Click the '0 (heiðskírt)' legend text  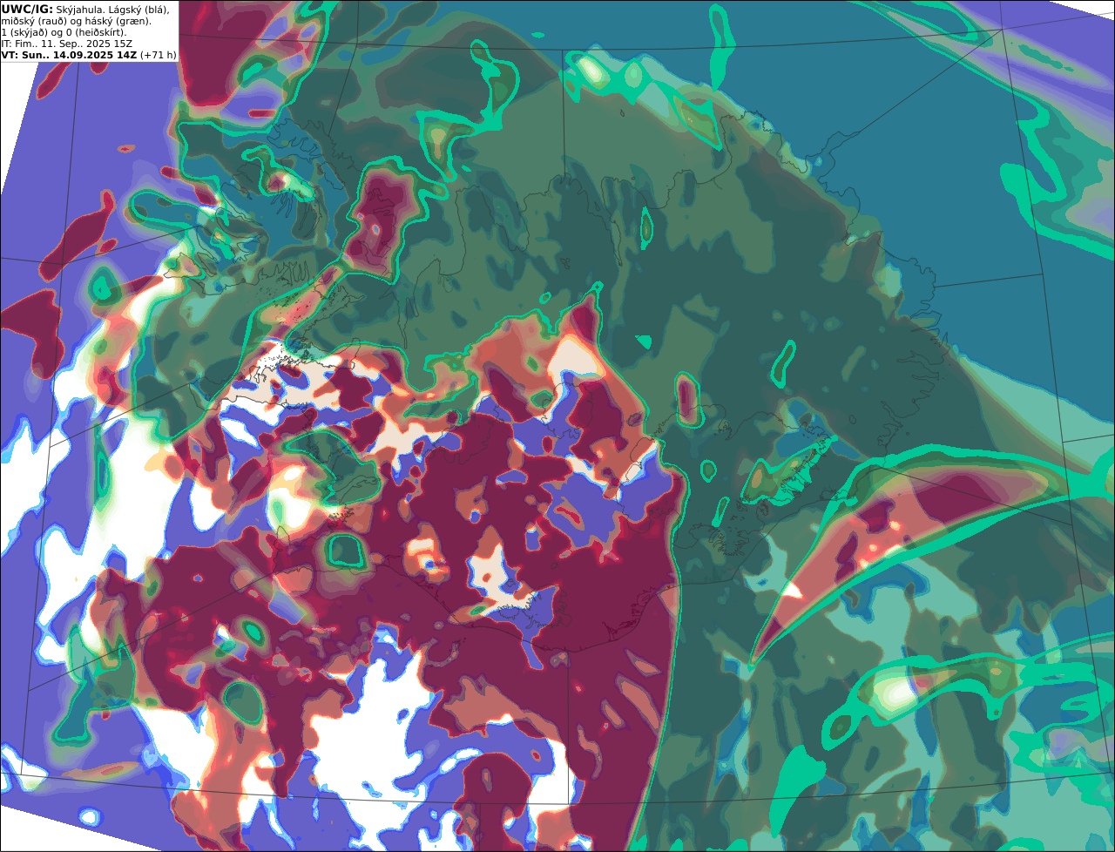tap(97, 32)
